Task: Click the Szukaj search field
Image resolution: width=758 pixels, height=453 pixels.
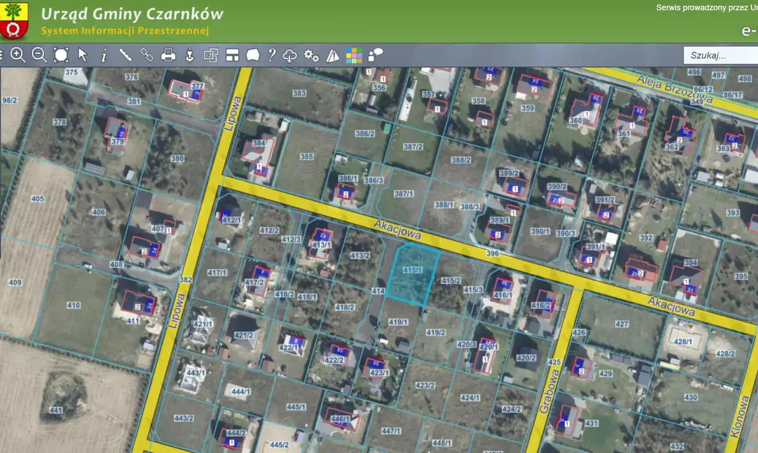Action: pyautogui.click(x=720, y=56)
